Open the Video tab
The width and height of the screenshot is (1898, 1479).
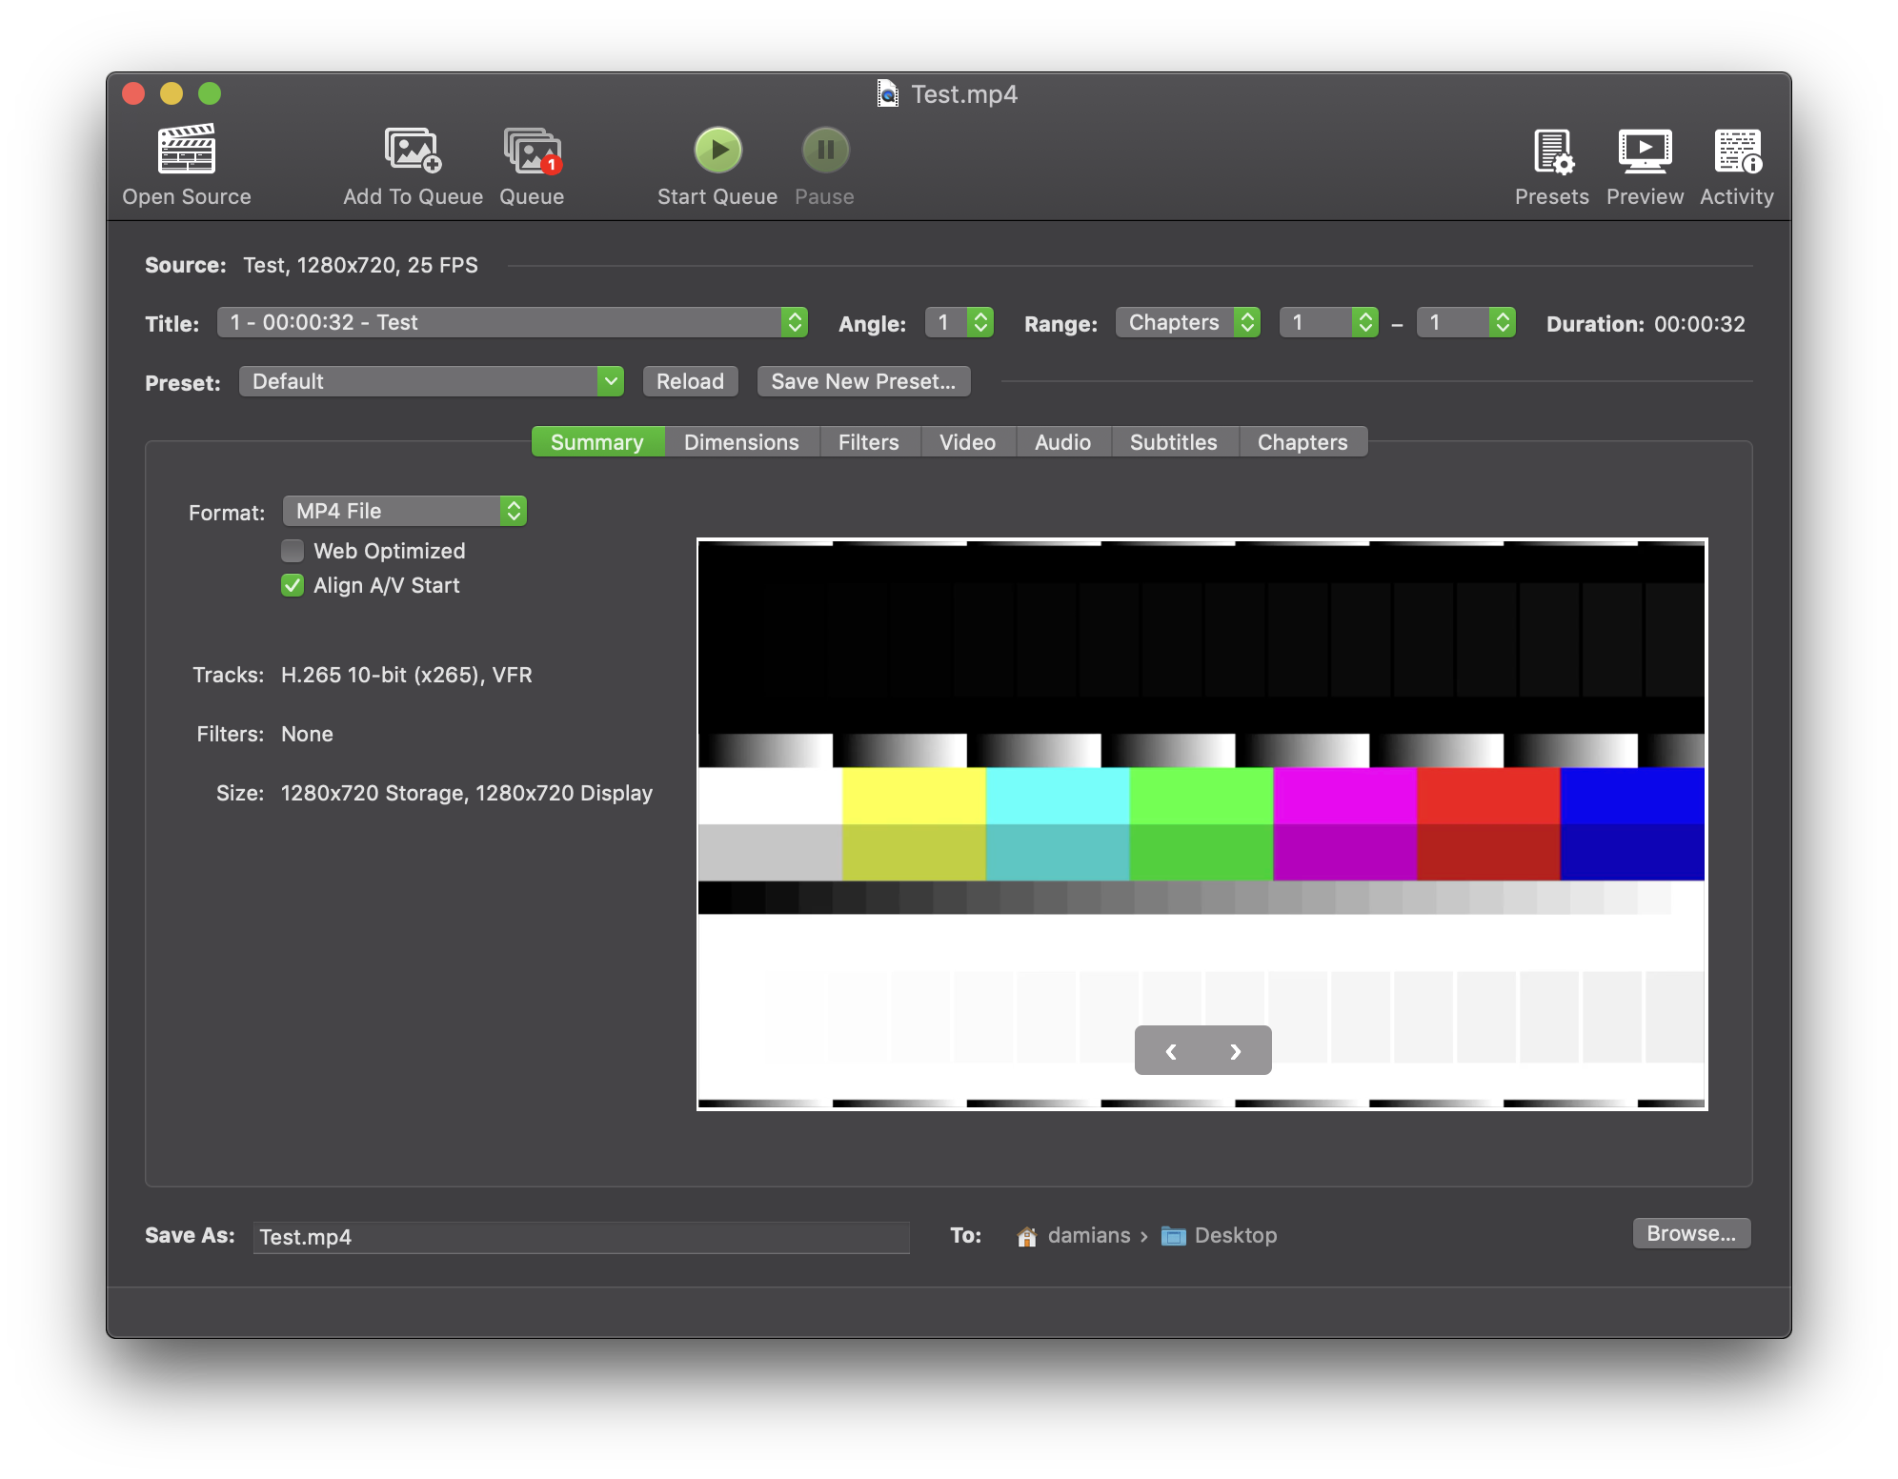[968, 442]
